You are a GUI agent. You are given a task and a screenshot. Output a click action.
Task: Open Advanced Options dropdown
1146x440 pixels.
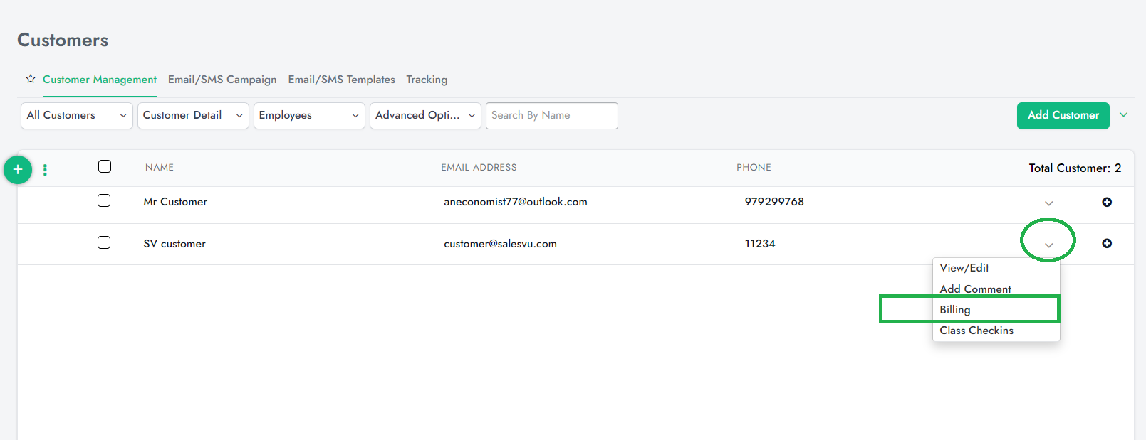click(425, 116)
